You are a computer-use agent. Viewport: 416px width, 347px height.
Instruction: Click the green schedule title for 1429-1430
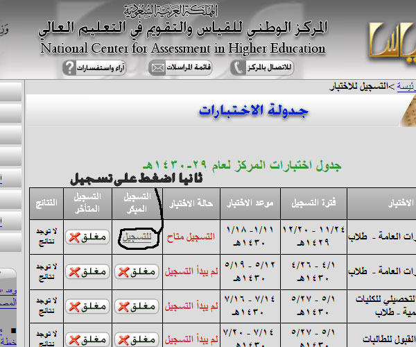pos(242,165)
